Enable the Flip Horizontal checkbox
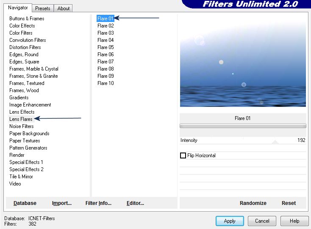311x229 pixels. [183, 155]
